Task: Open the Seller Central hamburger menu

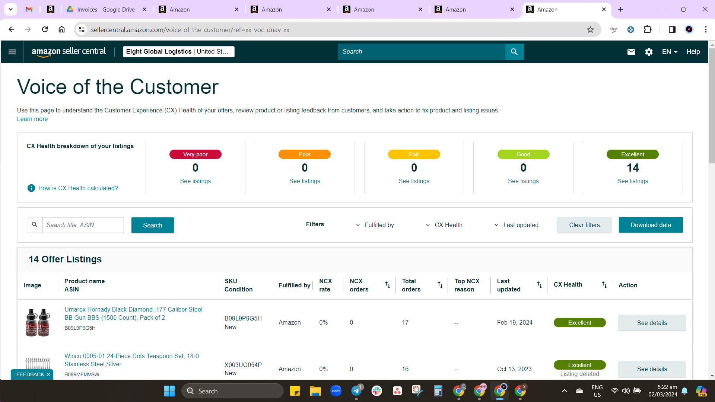Action: click(x=12, y=52)
